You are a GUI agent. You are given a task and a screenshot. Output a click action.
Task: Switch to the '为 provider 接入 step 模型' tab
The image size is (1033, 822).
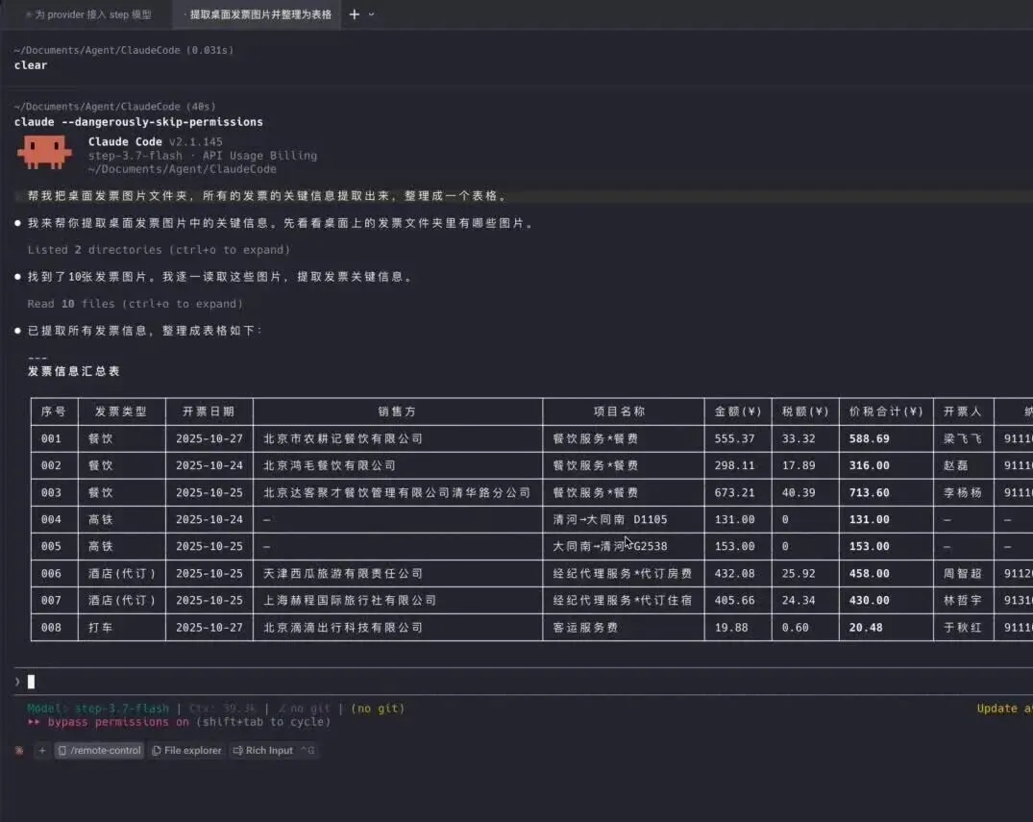[x=89, y=14]
